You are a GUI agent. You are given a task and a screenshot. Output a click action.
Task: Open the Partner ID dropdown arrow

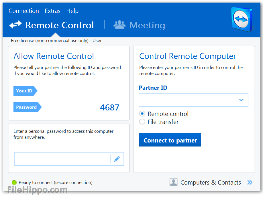(x=241, y=100)
